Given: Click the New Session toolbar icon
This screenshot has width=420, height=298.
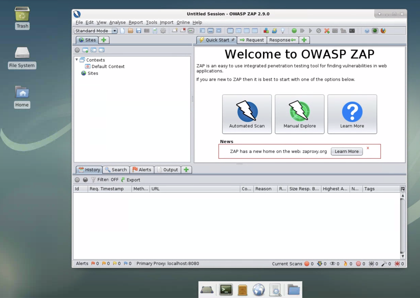Looking at the screenshot, I should pyautogui.click(x=122, y=31).
